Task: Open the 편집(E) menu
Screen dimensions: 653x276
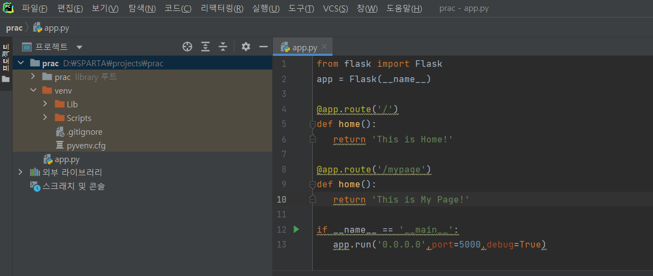Action: pyautogui.click(x=70, y=9)
